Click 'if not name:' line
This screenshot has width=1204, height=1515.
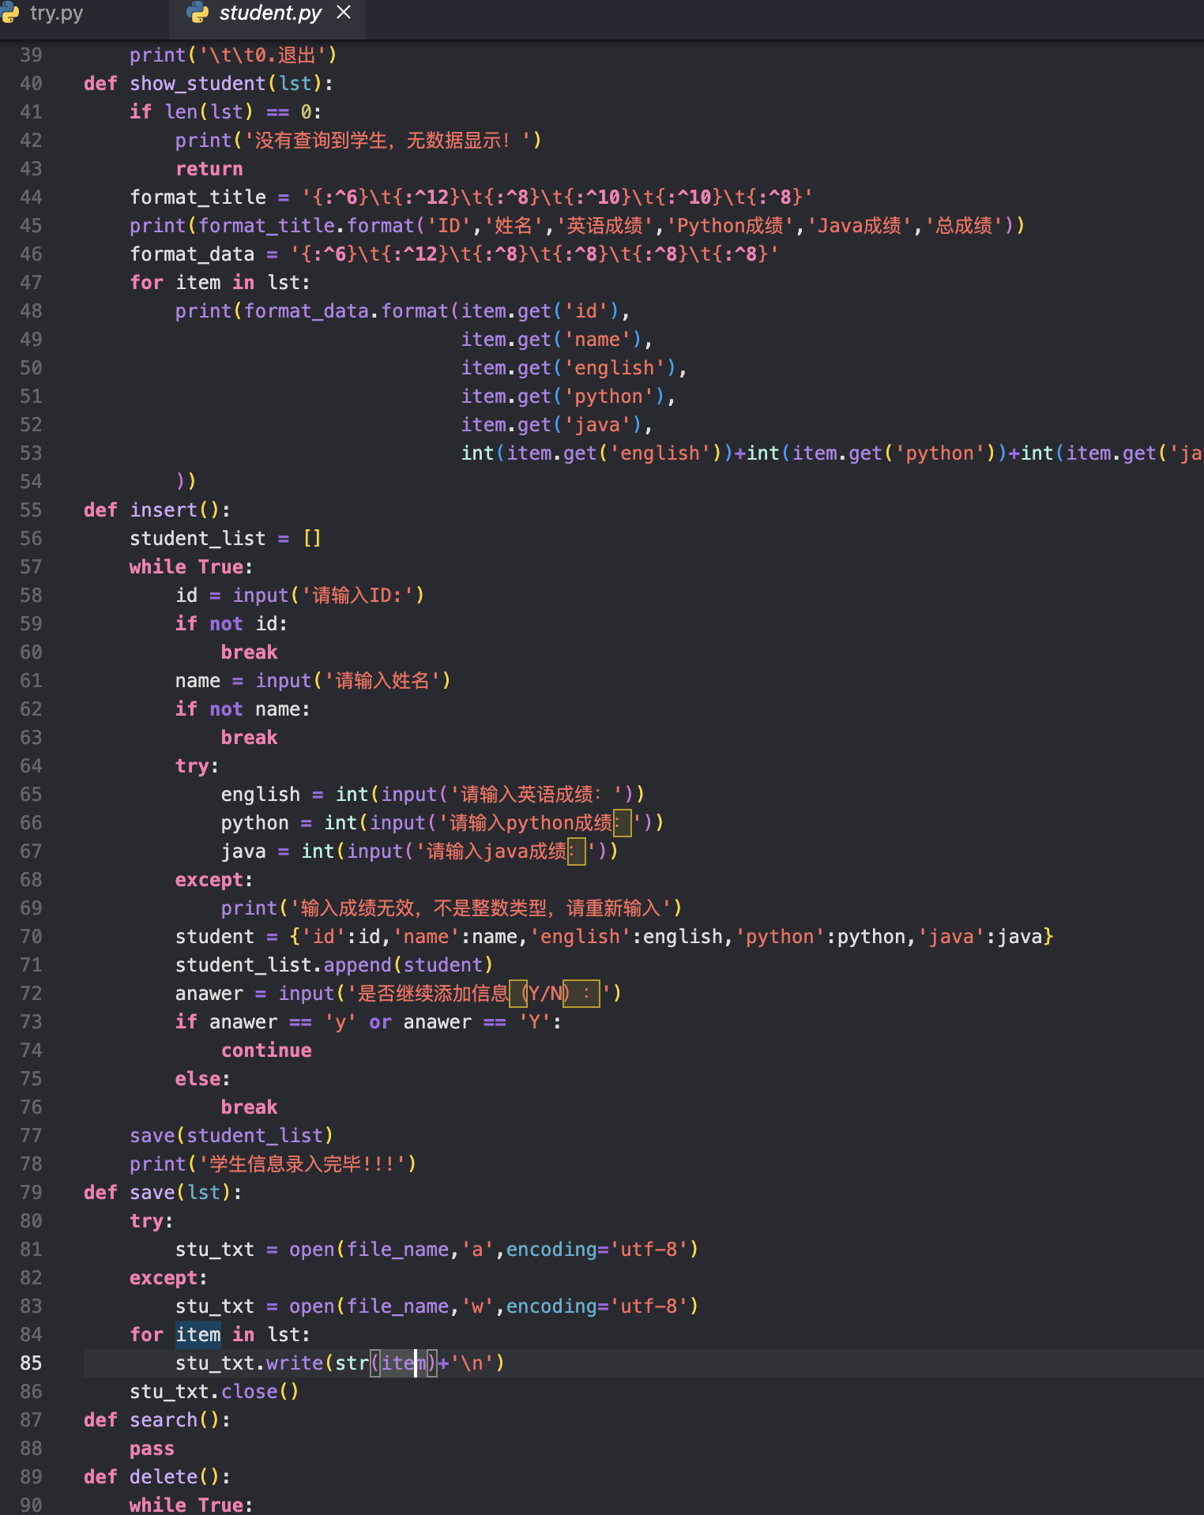(243, 709)
